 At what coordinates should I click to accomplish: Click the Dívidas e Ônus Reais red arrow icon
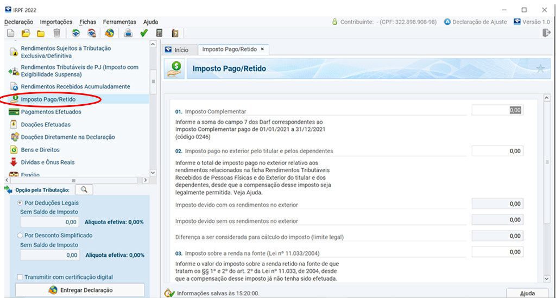[14, 162]
